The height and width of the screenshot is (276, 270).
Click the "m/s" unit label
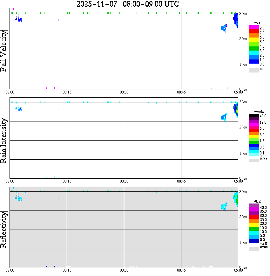[257, 23]
